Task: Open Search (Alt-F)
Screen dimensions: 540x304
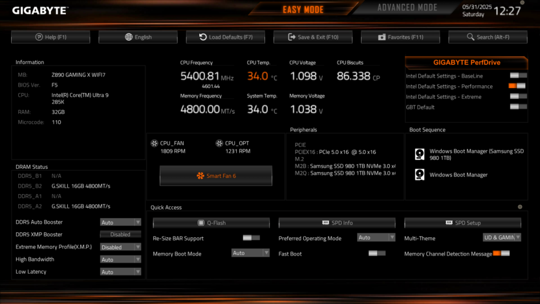Action: (488, 37)
